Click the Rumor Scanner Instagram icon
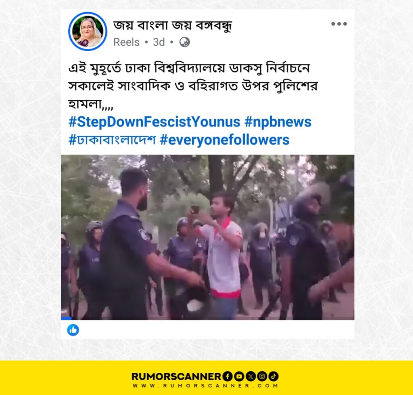The image size is (413, 395). [x=262, y=376]
